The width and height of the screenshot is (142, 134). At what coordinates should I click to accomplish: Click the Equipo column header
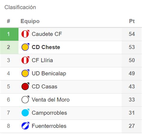(x=30, y=21)
